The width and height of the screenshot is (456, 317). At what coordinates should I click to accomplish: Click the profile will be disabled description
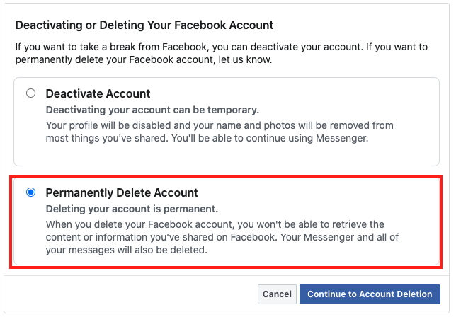[220, 125]
